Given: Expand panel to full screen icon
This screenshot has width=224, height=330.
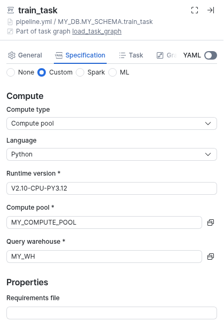Looking at the screenshot, I should tap(195, 10).
